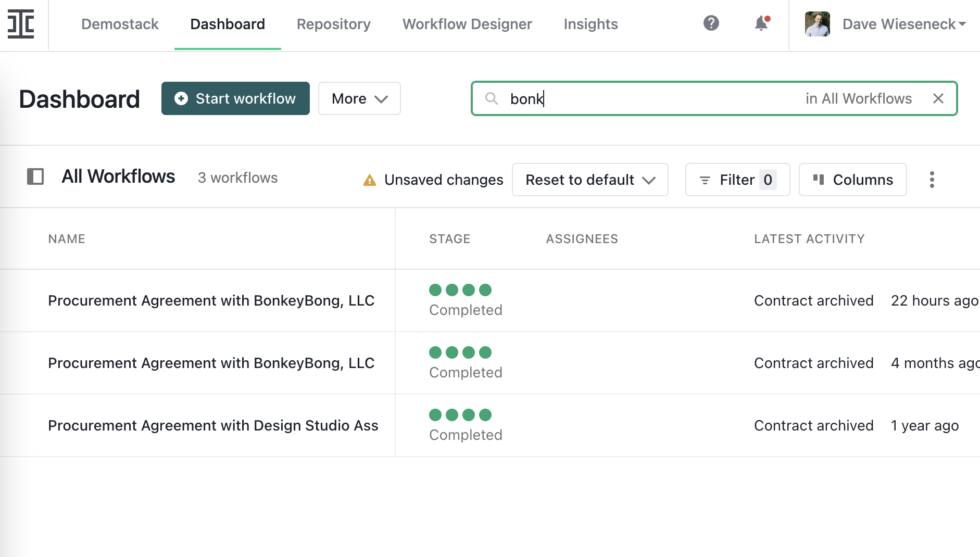This screenshot has height=557, width=980.
Task: Switch to Workflow Designer tab
Action: pos(467,24)
